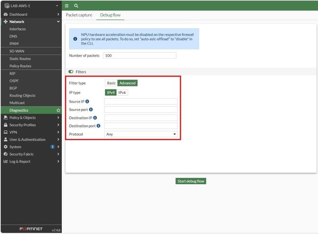Image resolution: width=318 pixels, height=234 pixels.
Task: Open the search magnifier icon
Action: click(76, 6)
